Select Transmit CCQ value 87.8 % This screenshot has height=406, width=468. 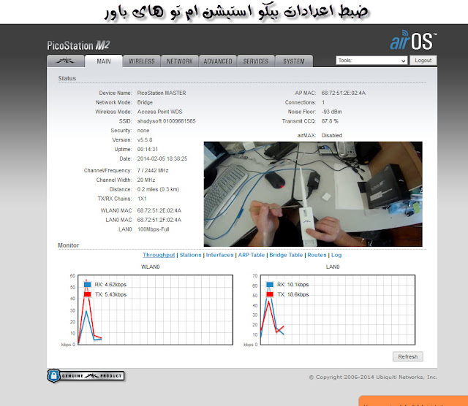tap(330, 121)
